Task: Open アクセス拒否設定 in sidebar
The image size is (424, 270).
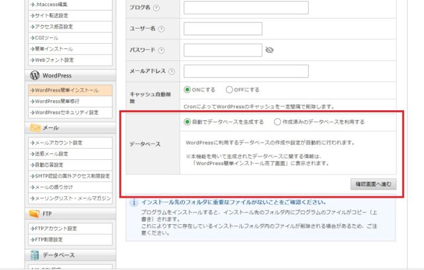Action: 70,27
